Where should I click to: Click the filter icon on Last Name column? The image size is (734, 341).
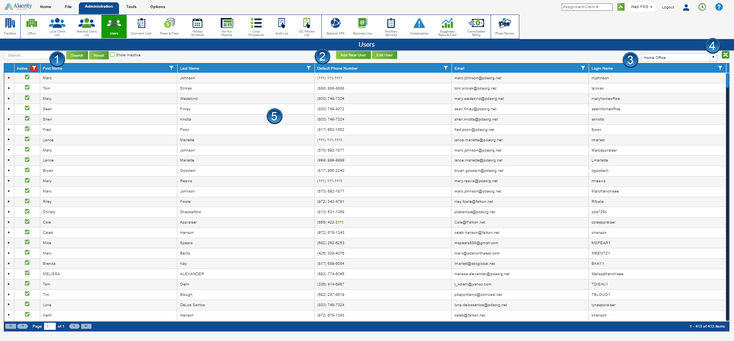[308, 68]
